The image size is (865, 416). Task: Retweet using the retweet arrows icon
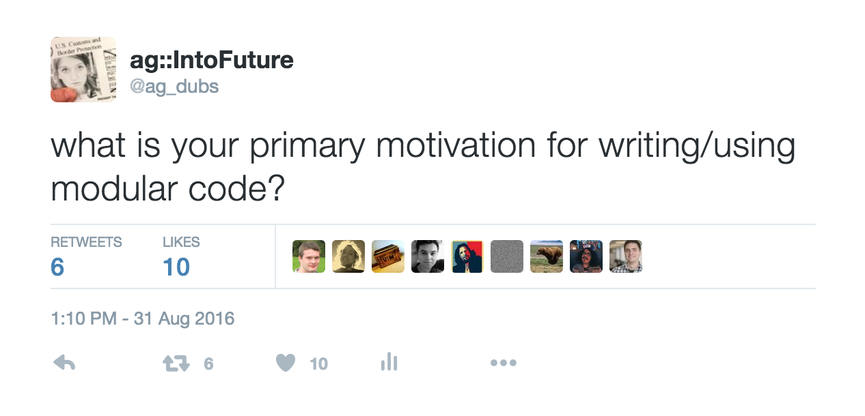coord(176,364)
